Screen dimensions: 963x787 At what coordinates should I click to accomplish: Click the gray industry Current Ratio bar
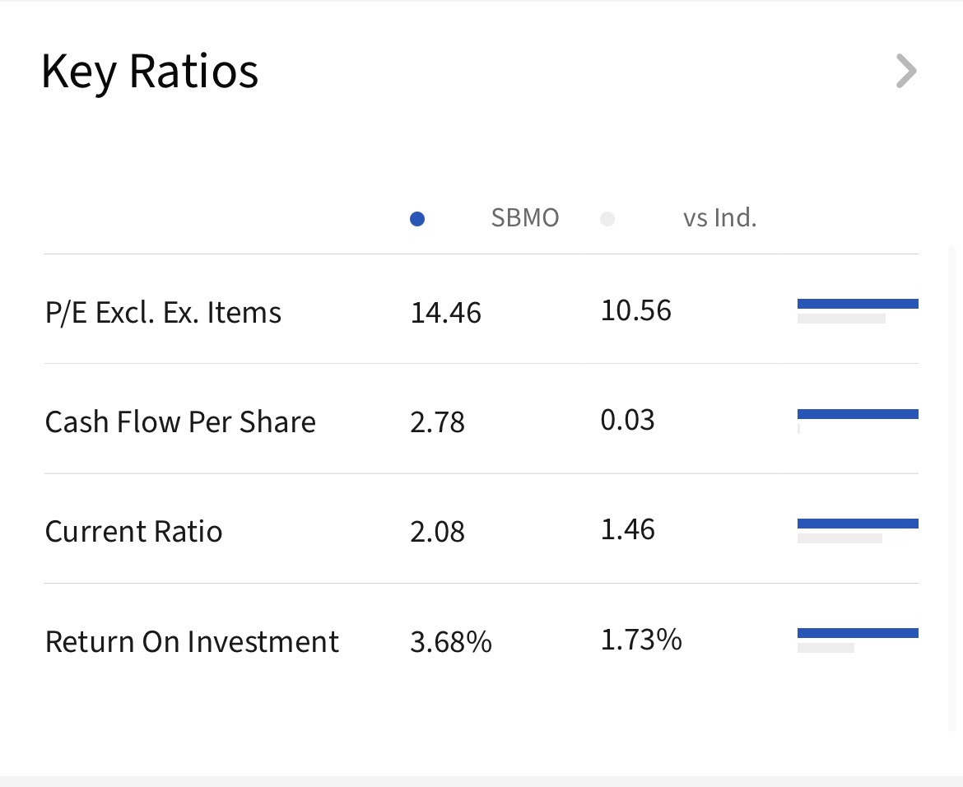pyautogui.click(x=840, y=538)
